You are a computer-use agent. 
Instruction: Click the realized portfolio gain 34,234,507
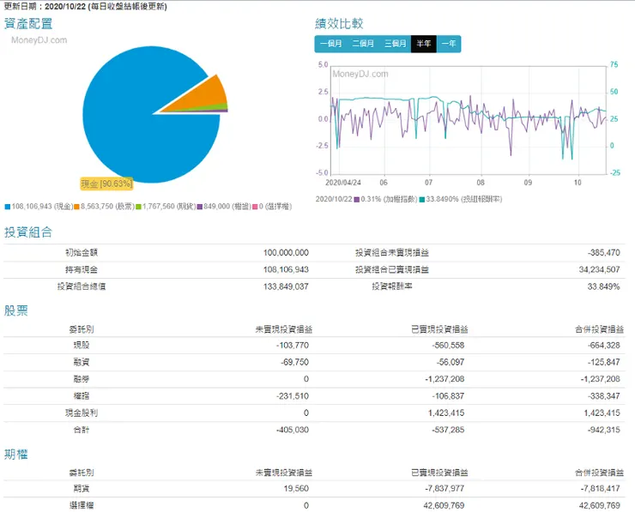(599, 269)
